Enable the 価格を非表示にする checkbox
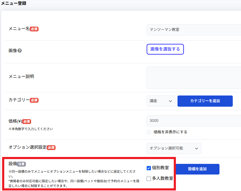Viewport: 241px width, 191px height. (x=149, y=132)
